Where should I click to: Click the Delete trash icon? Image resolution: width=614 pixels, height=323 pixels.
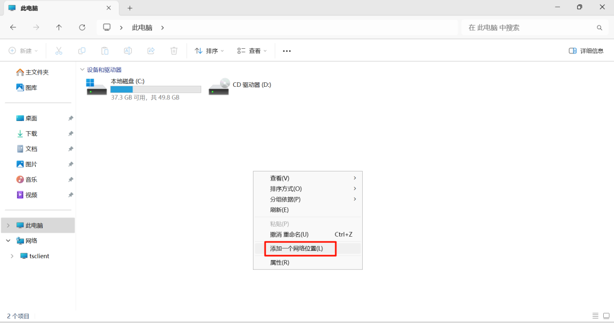pyautogui.click(x=174, y=51)
